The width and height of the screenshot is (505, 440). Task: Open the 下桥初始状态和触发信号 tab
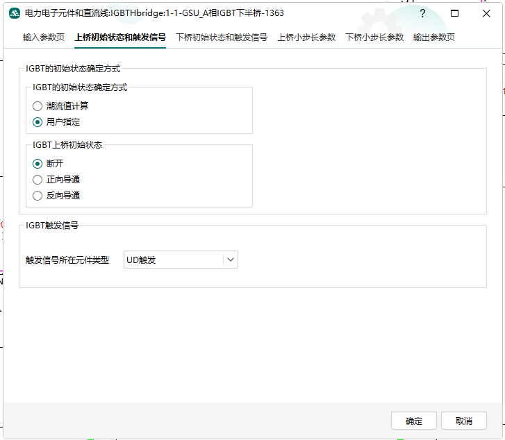pyautogui.click(x=222, y=37)
